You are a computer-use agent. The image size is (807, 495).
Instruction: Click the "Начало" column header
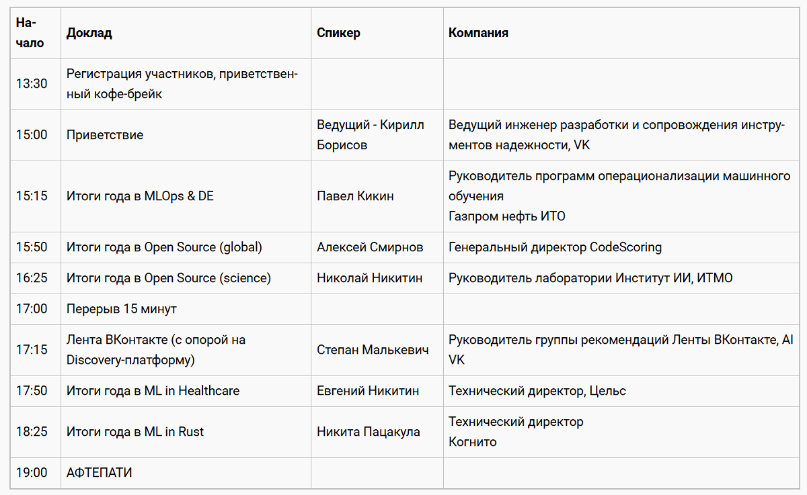[30, 33]
